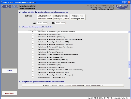Click the step 2 statistics selection heading
Screen dimensions: 131x99
pos(36,27)
